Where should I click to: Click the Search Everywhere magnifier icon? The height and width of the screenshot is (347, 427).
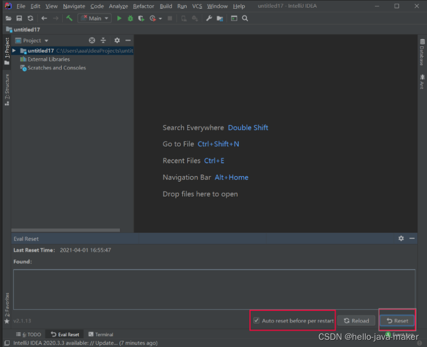[245, 18]
